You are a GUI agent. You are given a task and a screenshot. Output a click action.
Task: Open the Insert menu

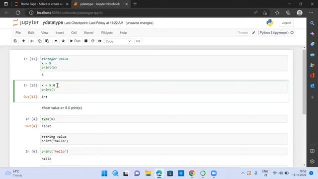60,33
